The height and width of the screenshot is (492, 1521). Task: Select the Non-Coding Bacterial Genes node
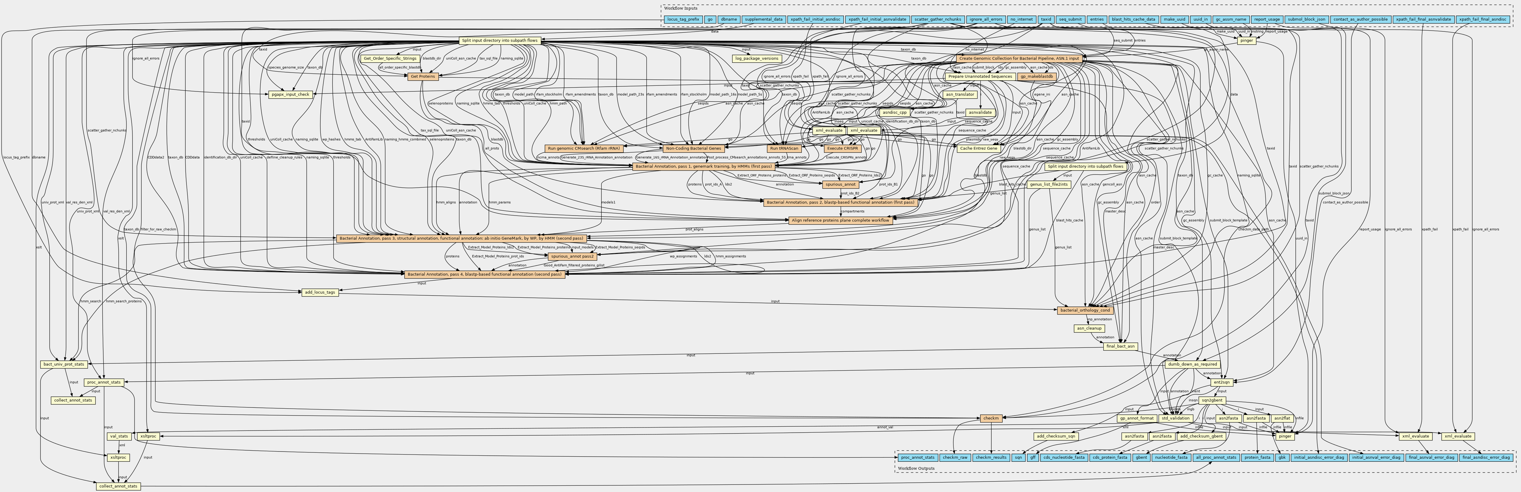click(x=694, y=148)
